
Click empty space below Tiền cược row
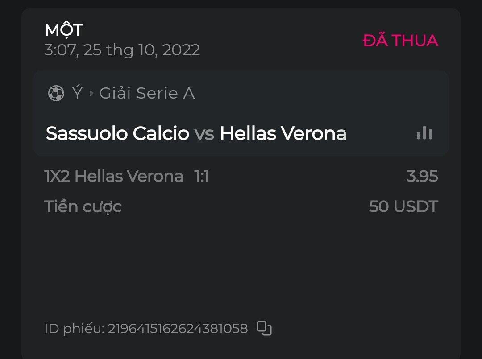click(241, 263)
